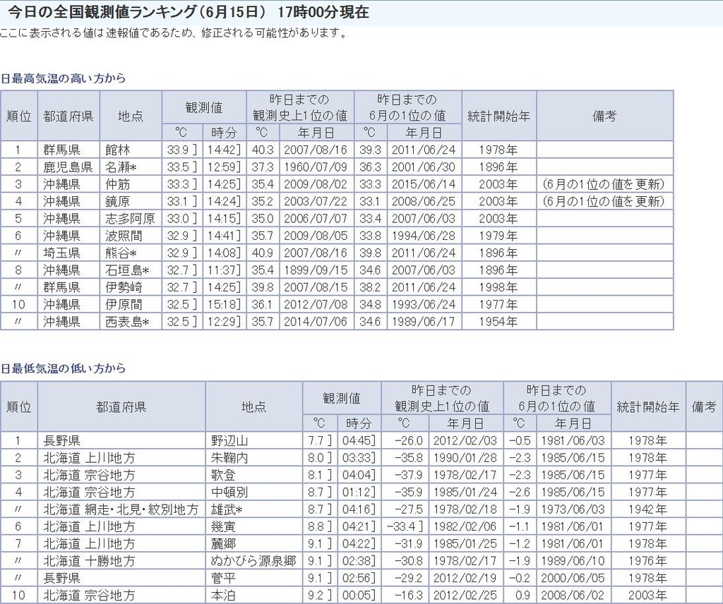The image size is (723, 604).
Task: Click the 日最高気温の高い方から section heading
Action: tap(63, 78)
